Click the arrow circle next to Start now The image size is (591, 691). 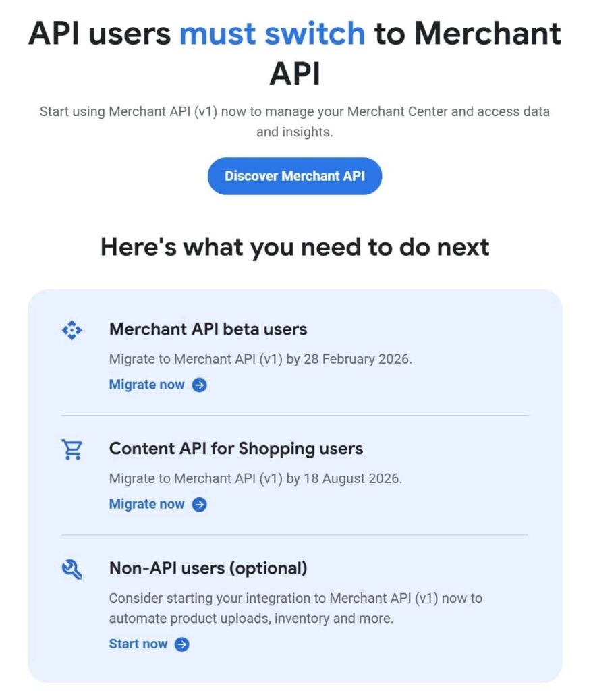[x=181, y=644]
